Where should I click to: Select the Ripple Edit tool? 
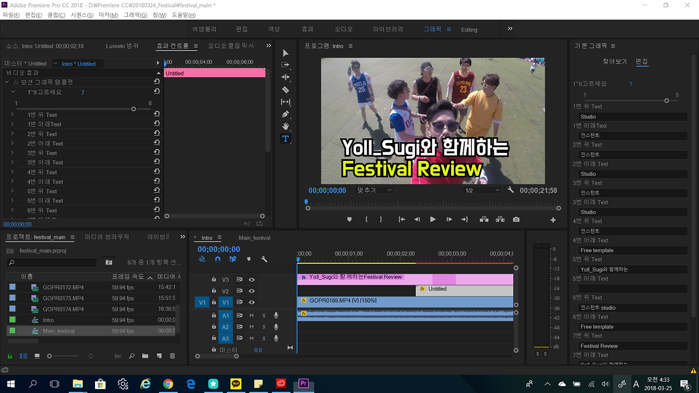pyautogui.click(x=286, y=77)
